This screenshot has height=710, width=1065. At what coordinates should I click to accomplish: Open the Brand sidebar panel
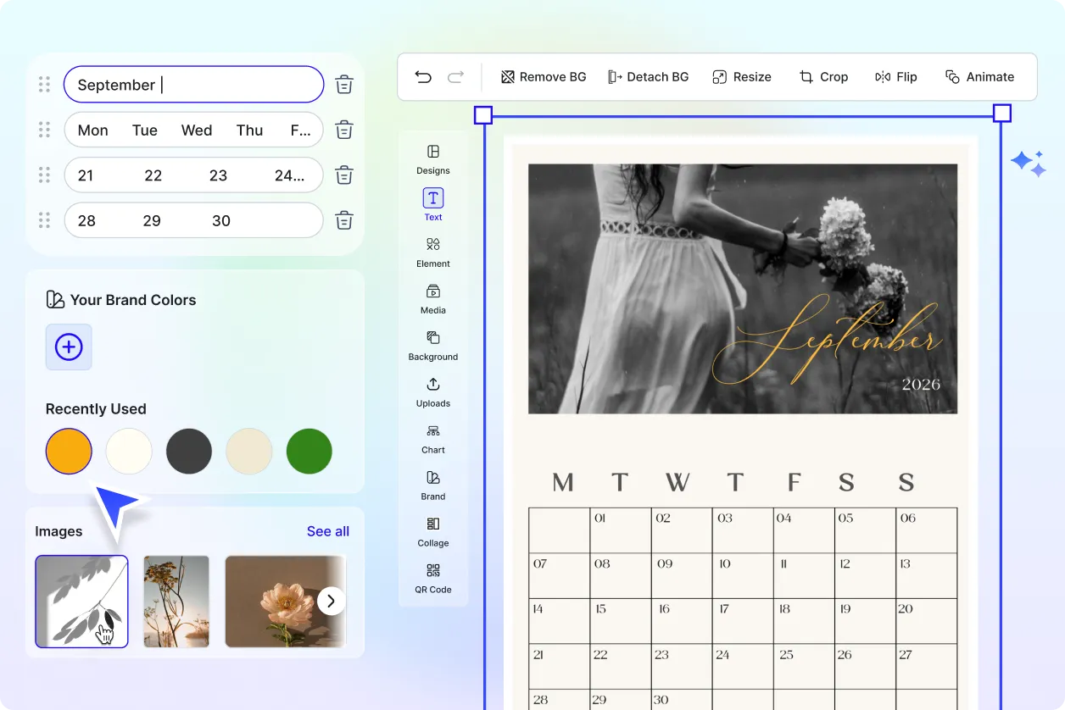[433, 485]
